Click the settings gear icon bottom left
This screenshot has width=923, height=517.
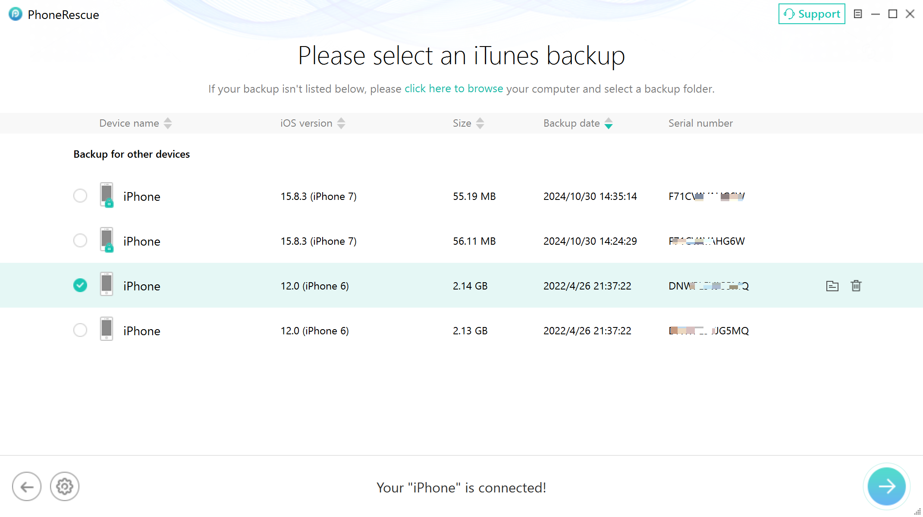pos(64,486)
